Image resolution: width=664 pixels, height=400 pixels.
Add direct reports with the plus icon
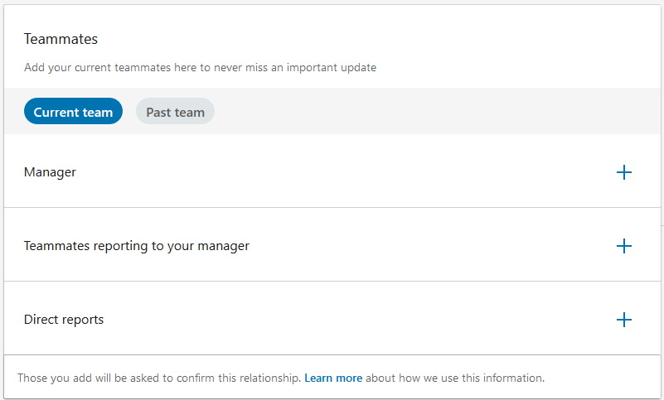click(623, 320)
